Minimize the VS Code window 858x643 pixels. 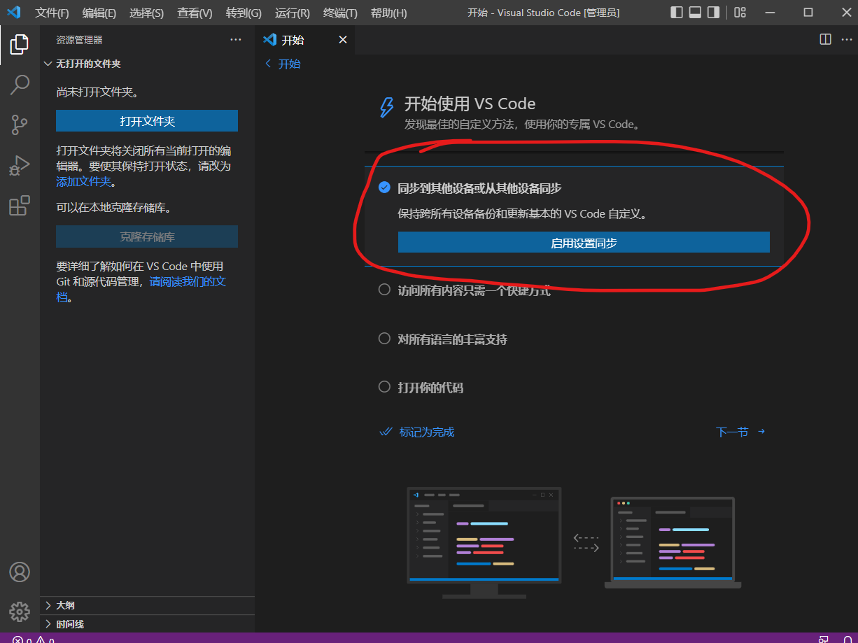771,13
